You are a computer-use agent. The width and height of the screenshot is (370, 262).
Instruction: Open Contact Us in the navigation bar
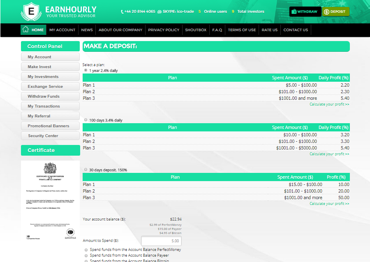click(296, 30)
